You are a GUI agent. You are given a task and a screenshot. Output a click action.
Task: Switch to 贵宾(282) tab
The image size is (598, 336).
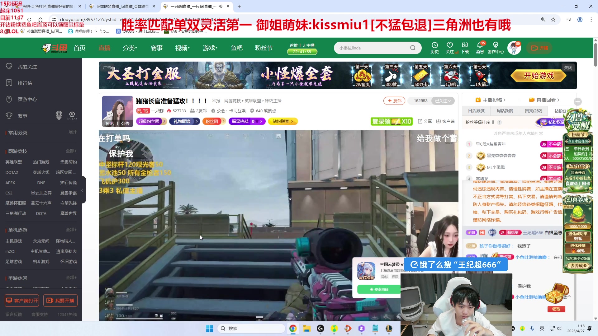[x=533, y=111]
